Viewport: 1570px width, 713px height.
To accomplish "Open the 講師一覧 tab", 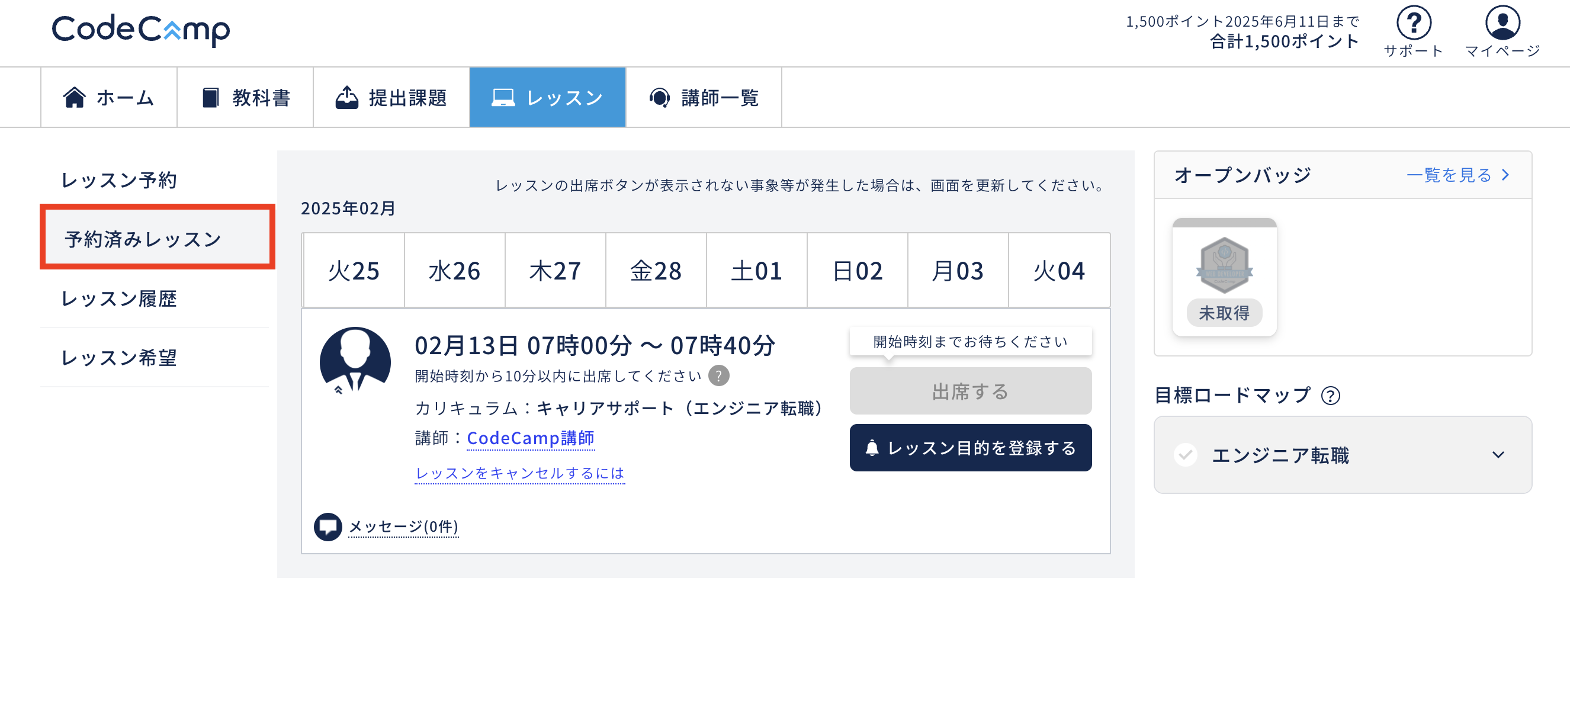I will (704, 98).
